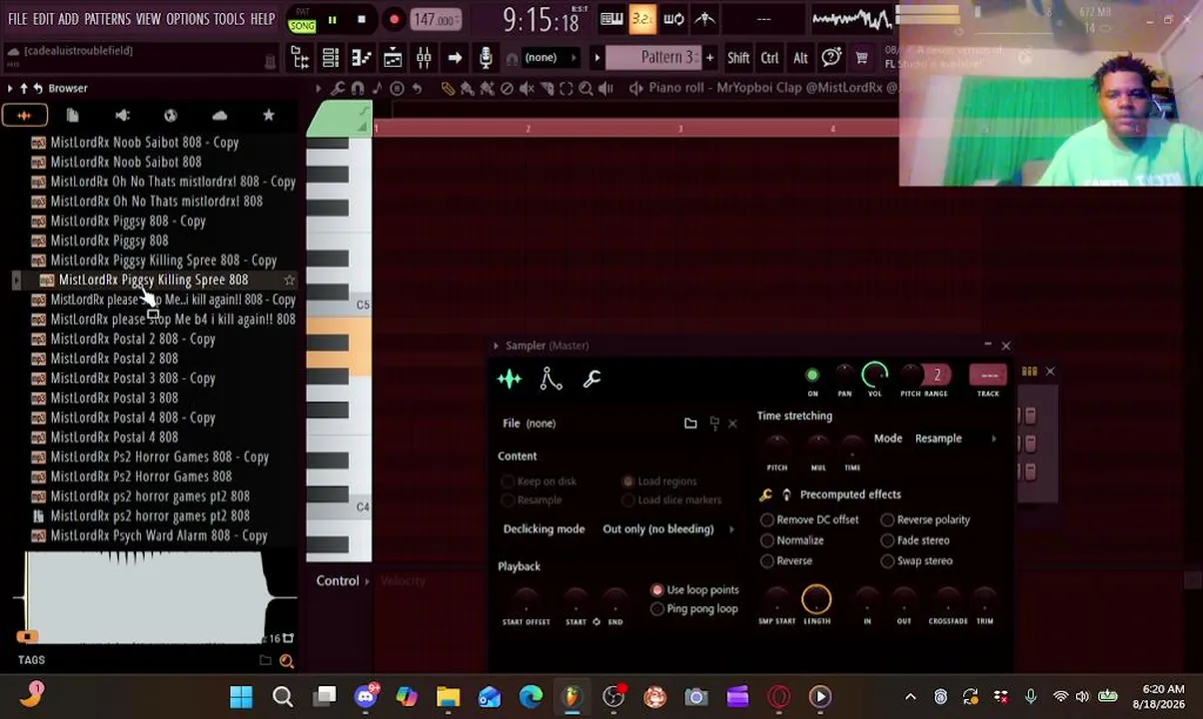The image size is (1203, 719).
Task: Select the Sampler wrench miscellaneous tab
Action: pyautogui.click(x=592, y=378)
